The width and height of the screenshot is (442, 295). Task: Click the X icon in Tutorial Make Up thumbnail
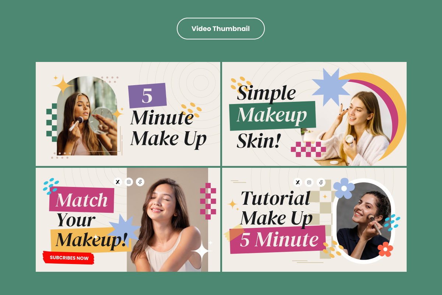(x=298, y=182)
